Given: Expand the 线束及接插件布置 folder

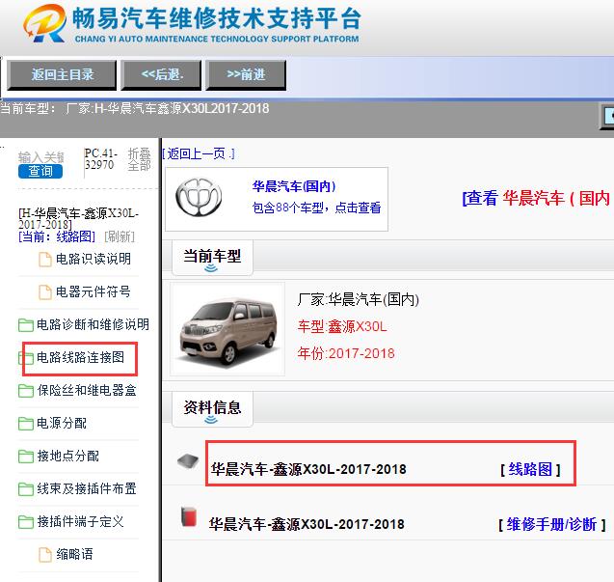Looking at the screenshot, I should (87, 489).
